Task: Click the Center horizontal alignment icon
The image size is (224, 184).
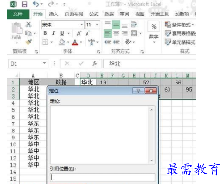Action: click(116, 33)
